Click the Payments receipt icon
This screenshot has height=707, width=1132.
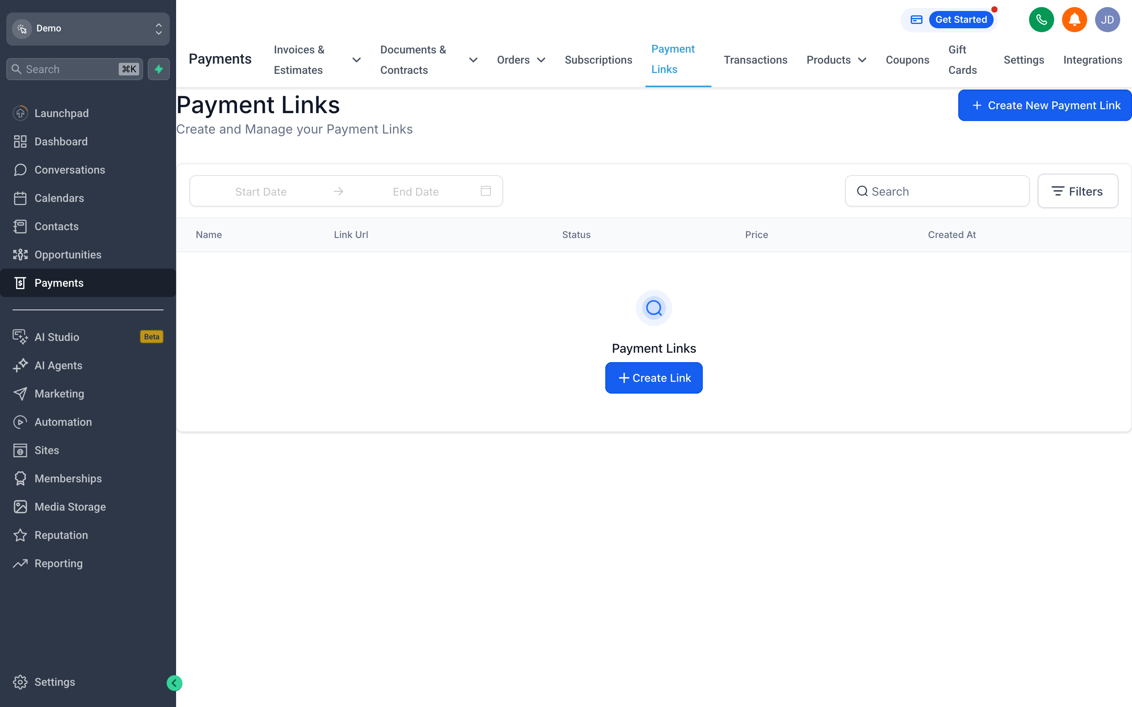tap(20, 283)
